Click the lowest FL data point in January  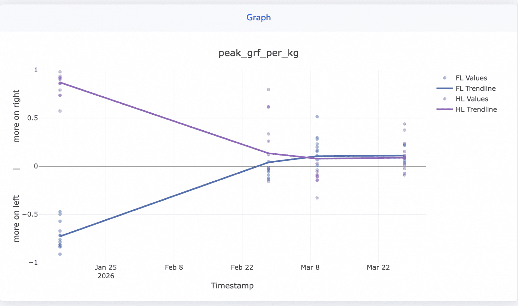point(60,254)
